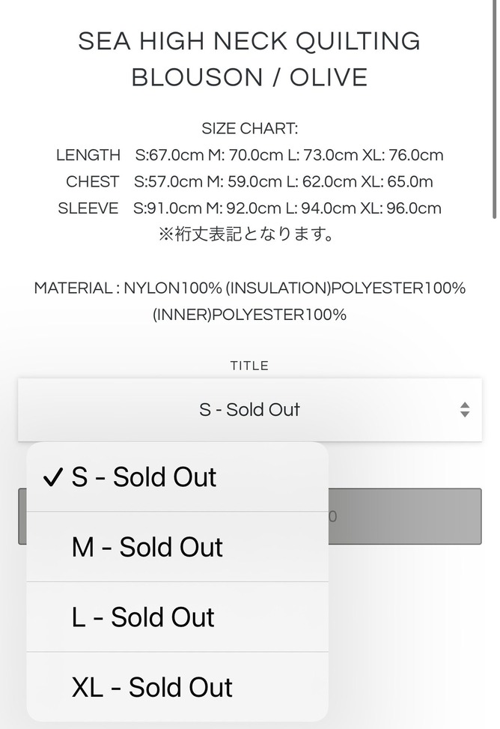
Task: Select M - Sold Out from the list
Action: tap(147, 547)
